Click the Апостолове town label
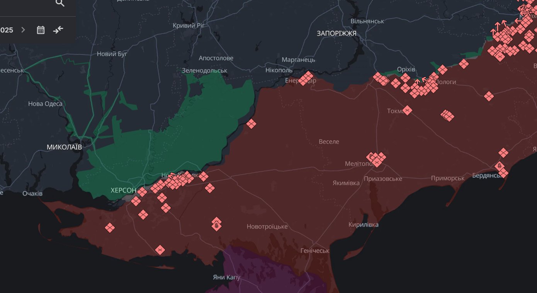This screenshot has height=293, width=537. [216, 58]
